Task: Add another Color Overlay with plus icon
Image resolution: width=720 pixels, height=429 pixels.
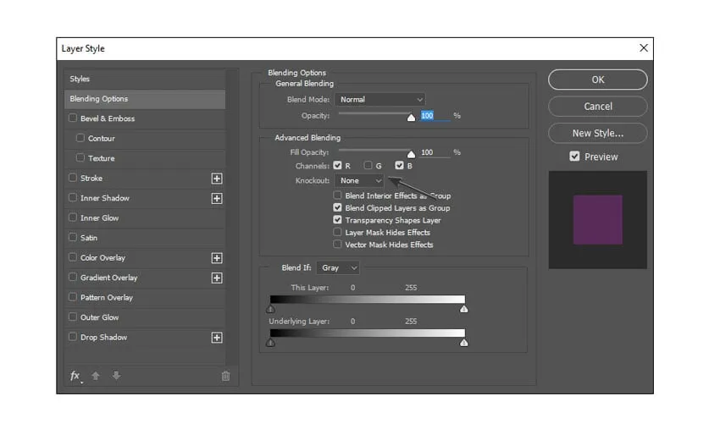Action: tap(217, 258)
